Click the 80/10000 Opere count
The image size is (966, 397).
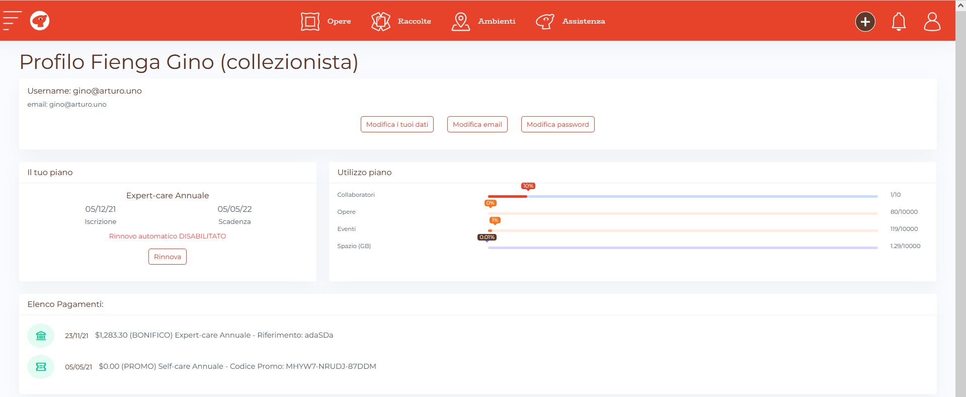point(904,212)
